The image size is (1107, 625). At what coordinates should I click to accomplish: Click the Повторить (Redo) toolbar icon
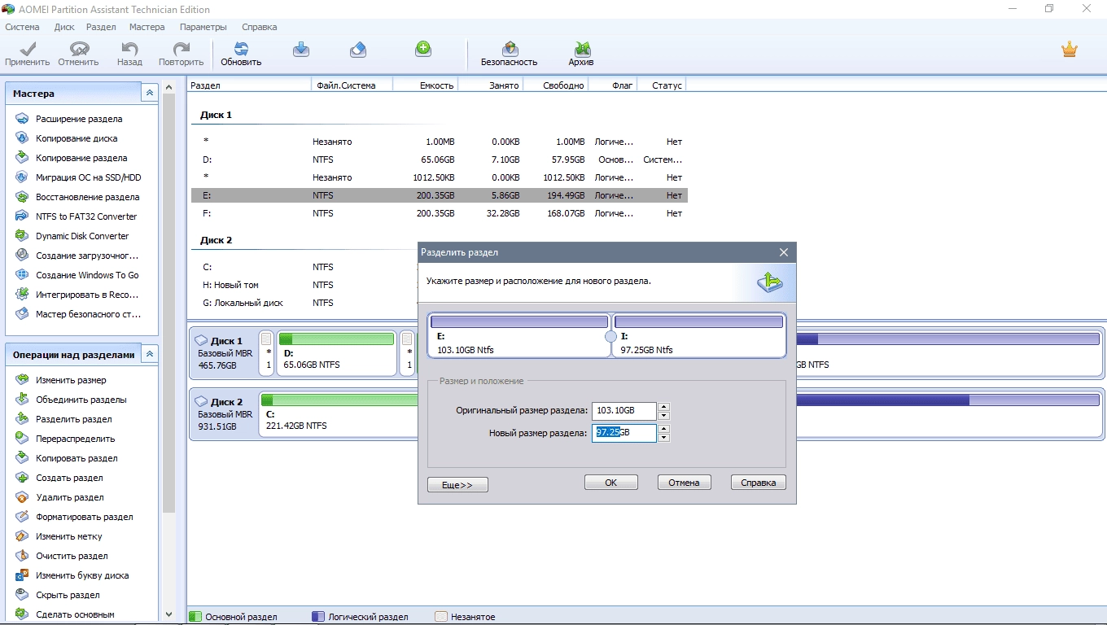tap(181, 54)
